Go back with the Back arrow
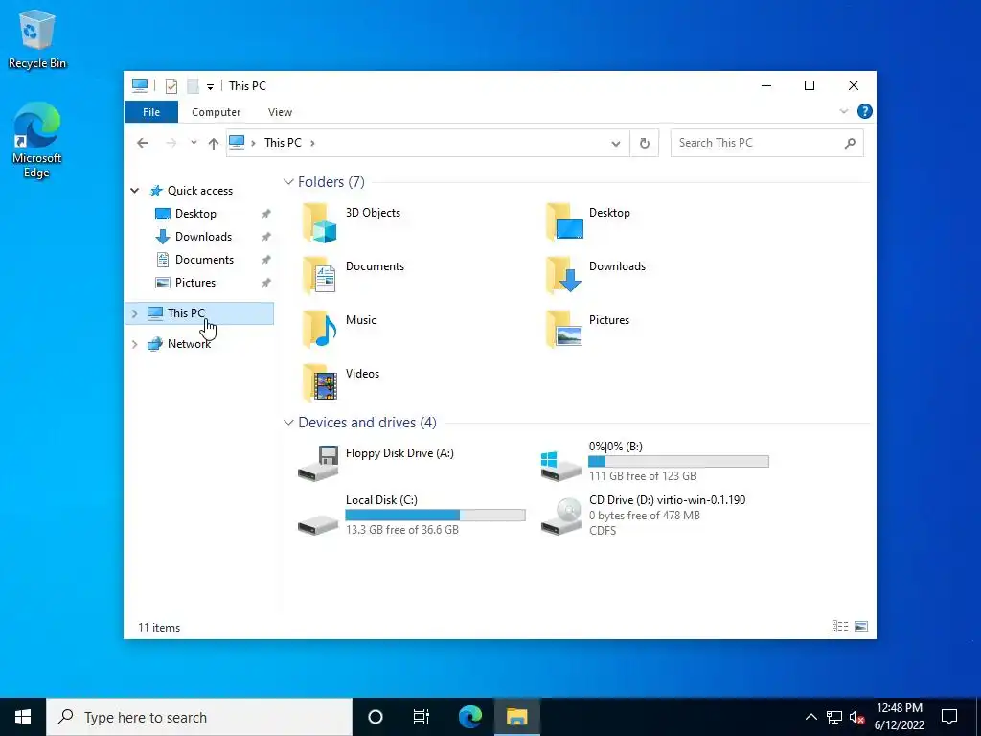The width and height of the screenshot is (981, 736). point(143,144)
